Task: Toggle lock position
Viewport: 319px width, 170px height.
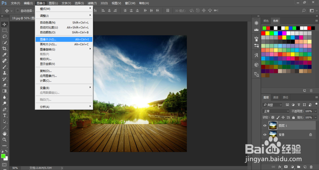Action: tap(283, 117)
